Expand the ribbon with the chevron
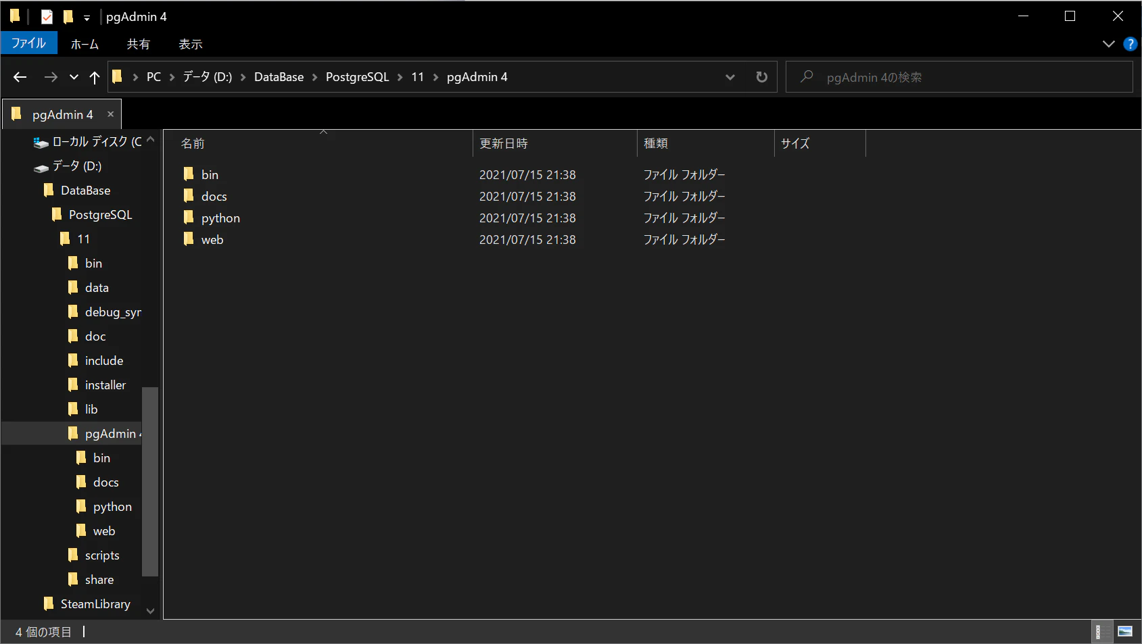Screen dimensions: 1142x644 1109,44
